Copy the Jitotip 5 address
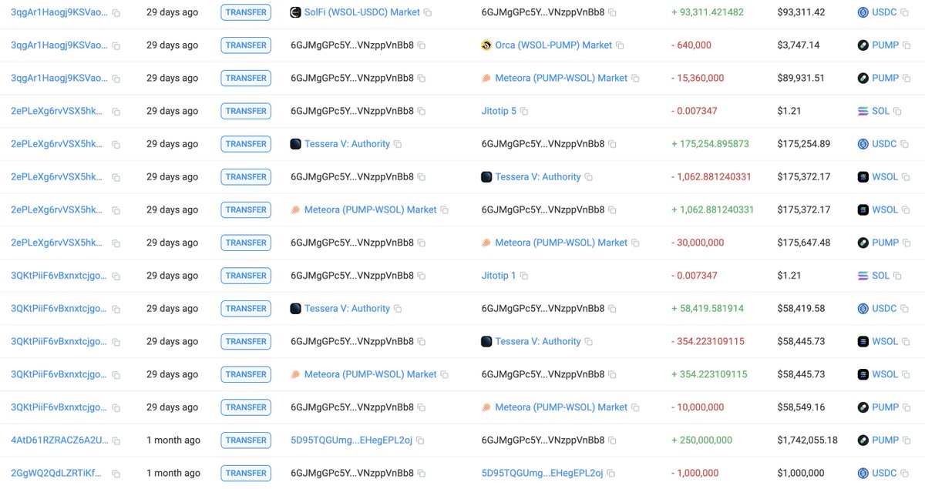The image size is (925, 489). click(524, 111)
